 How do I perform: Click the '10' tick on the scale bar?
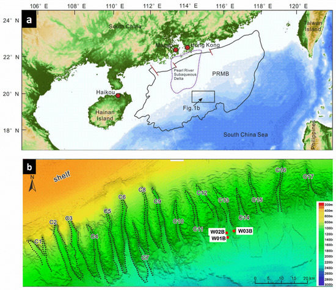(282, 278)
